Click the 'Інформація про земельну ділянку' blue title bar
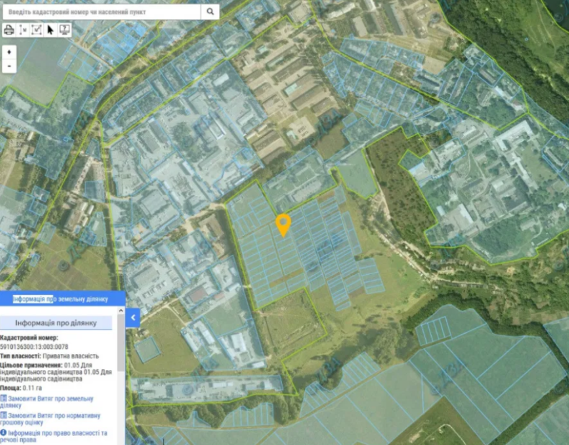The width and height of the screenshot is (569, 445). 60,299
